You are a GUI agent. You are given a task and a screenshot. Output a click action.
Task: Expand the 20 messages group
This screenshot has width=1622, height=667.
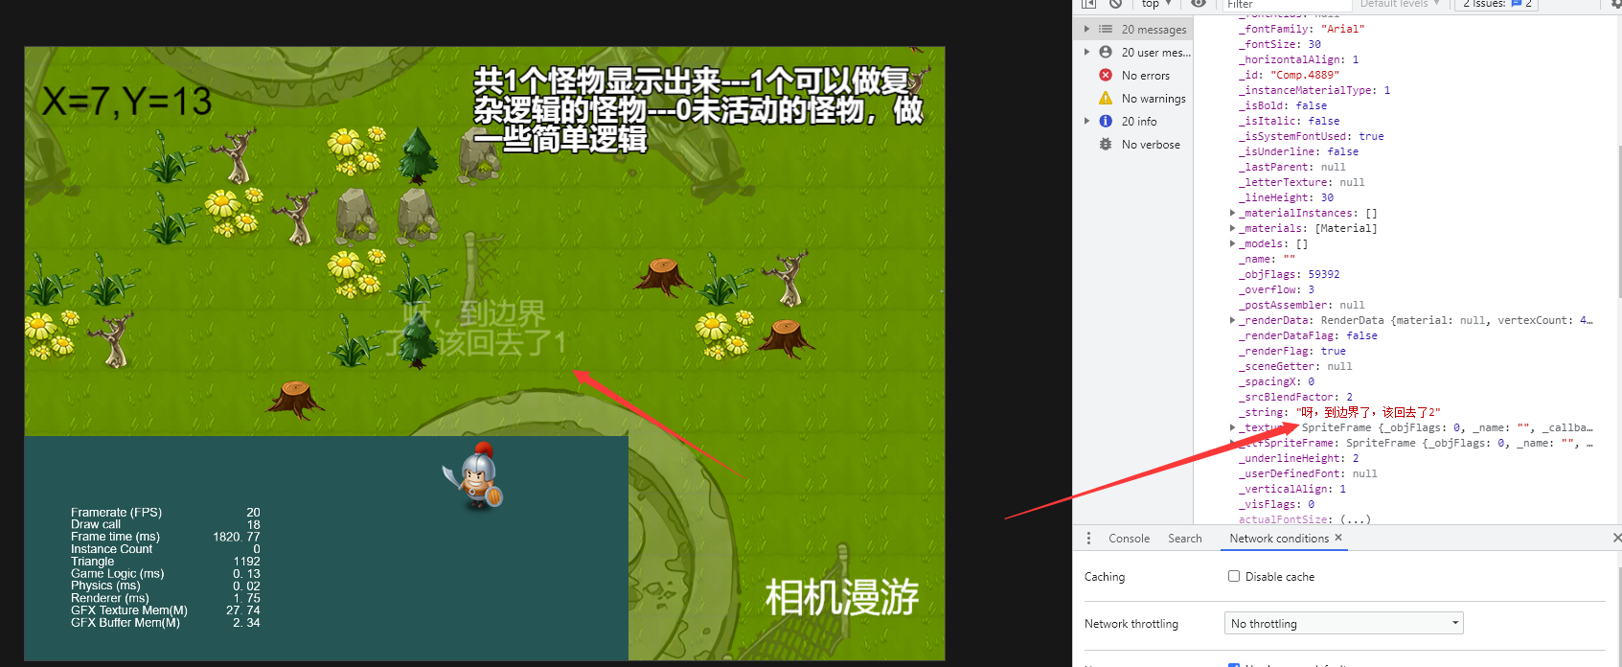pos(1086,30)
